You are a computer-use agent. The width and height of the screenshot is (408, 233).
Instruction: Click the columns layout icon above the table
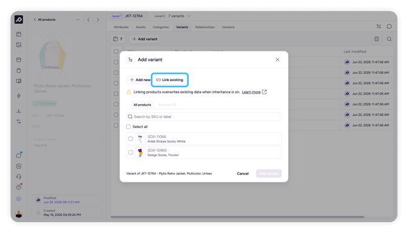pyautogui.click(x=376, y=39)
